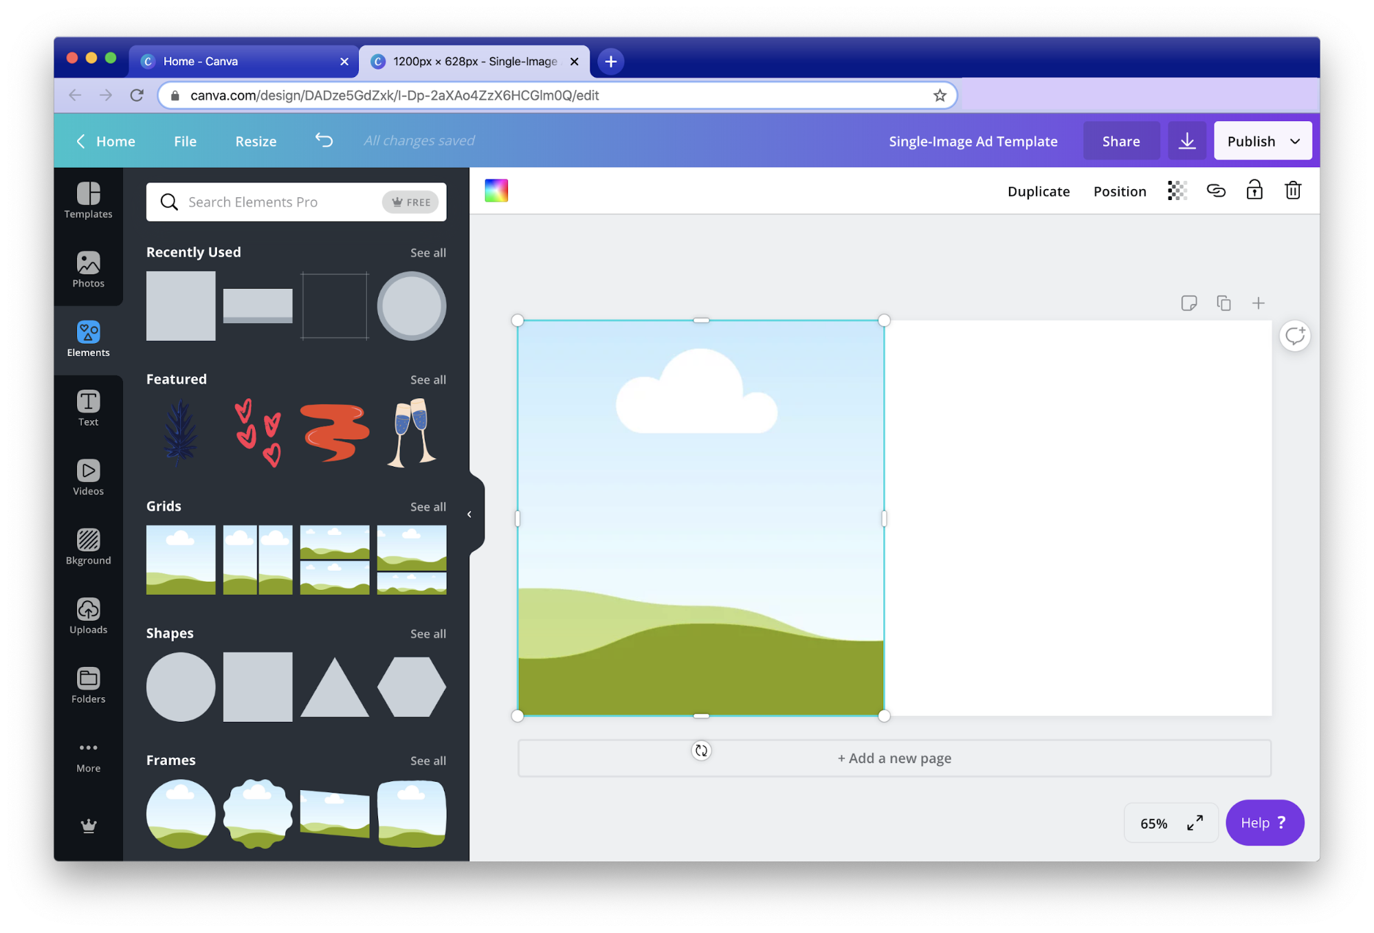Open the File menu
Screen dimensions: 1374x933
click(x=185, y=141)
